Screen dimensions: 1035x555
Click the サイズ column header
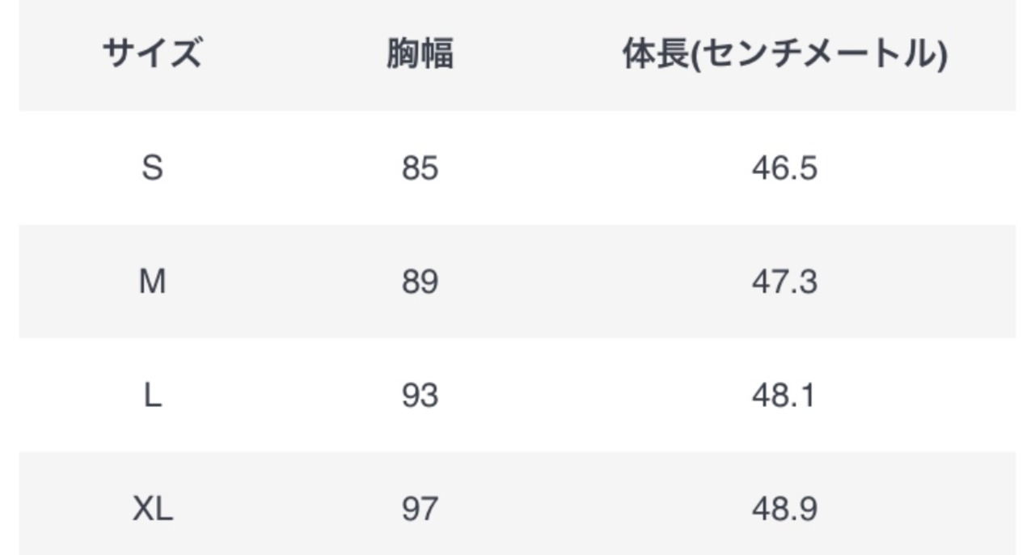[x=152, y=55]
